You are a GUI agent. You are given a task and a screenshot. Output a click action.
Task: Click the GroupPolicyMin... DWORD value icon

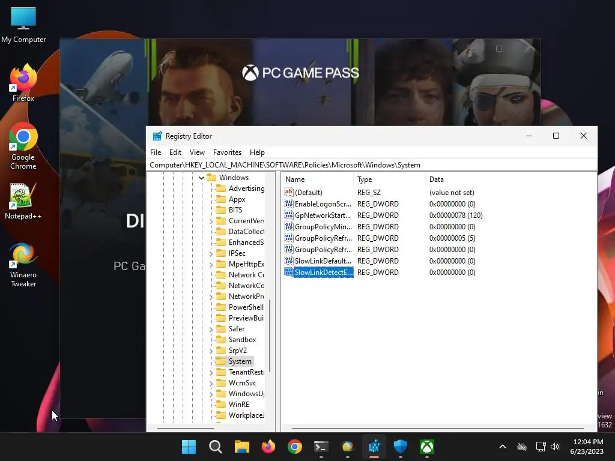click(289, 226)
